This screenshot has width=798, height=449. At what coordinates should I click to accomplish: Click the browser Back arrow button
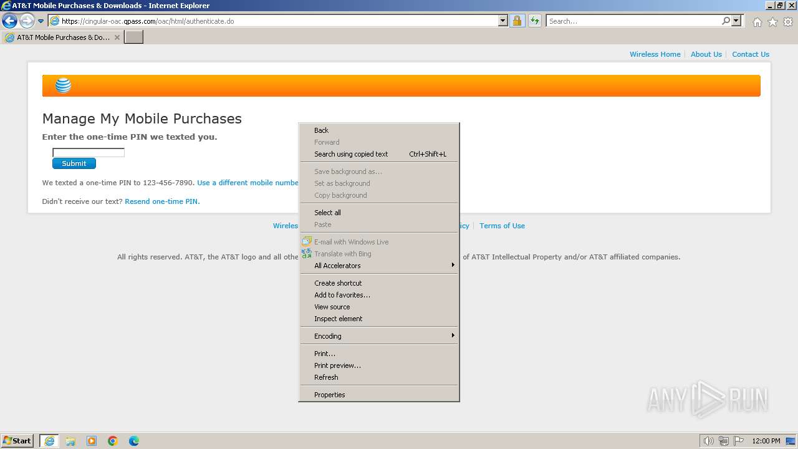9,21
